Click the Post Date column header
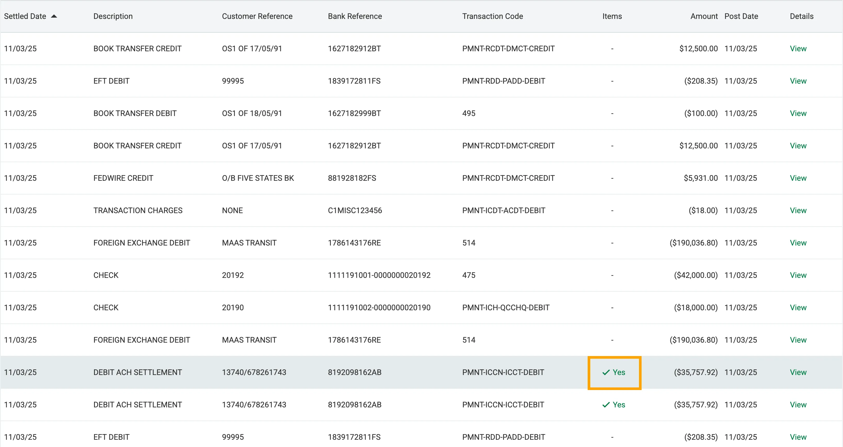Screen dimensions: 843x447 click(741, 16)
